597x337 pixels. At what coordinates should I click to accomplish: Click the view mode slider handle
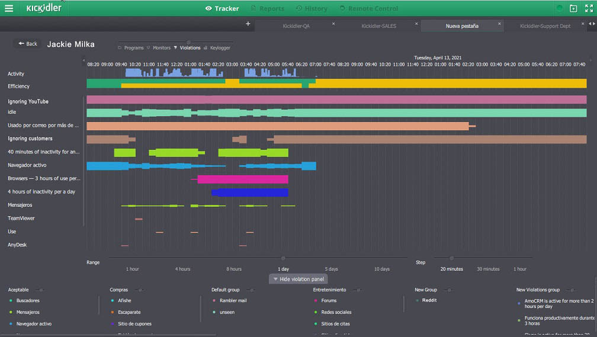[x=188, y=42]
